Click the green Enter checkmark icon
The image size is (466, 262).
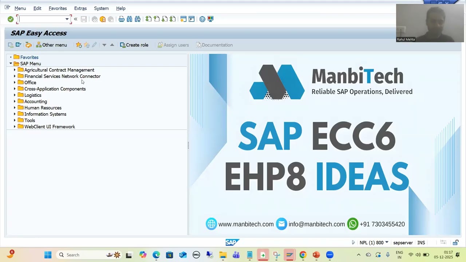(x=11, y=19)
